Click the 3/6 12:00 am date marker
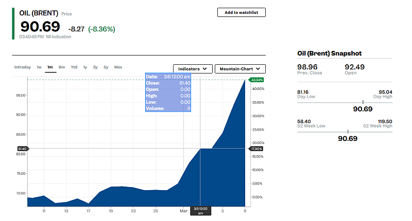 [200, 211]
